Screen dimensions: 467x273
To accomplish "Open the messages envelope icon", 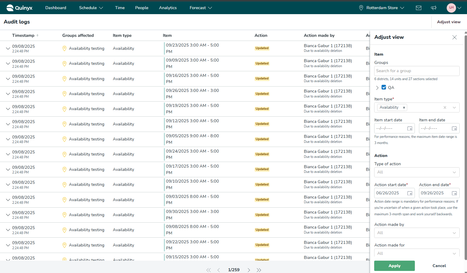I will [x=418, y=8].
